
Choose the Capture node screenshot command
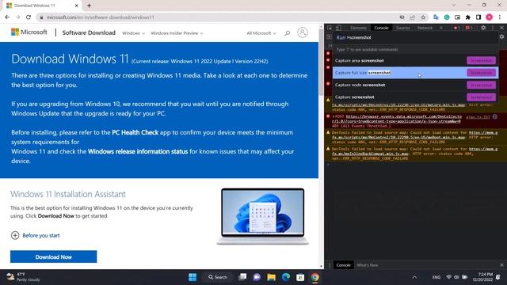(x=415, y=85)
